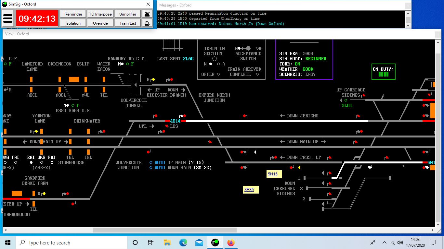Viewport: 444px width, 249px height.
Task: Open the Train List
Action: tap(128, 23)
